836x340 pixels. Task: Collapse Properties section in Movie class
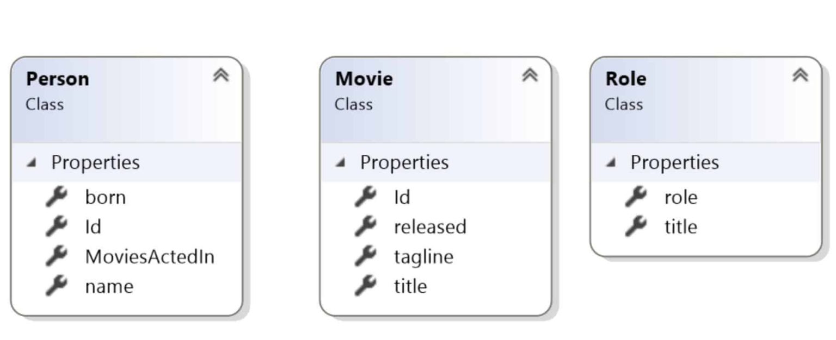point(341,162)
